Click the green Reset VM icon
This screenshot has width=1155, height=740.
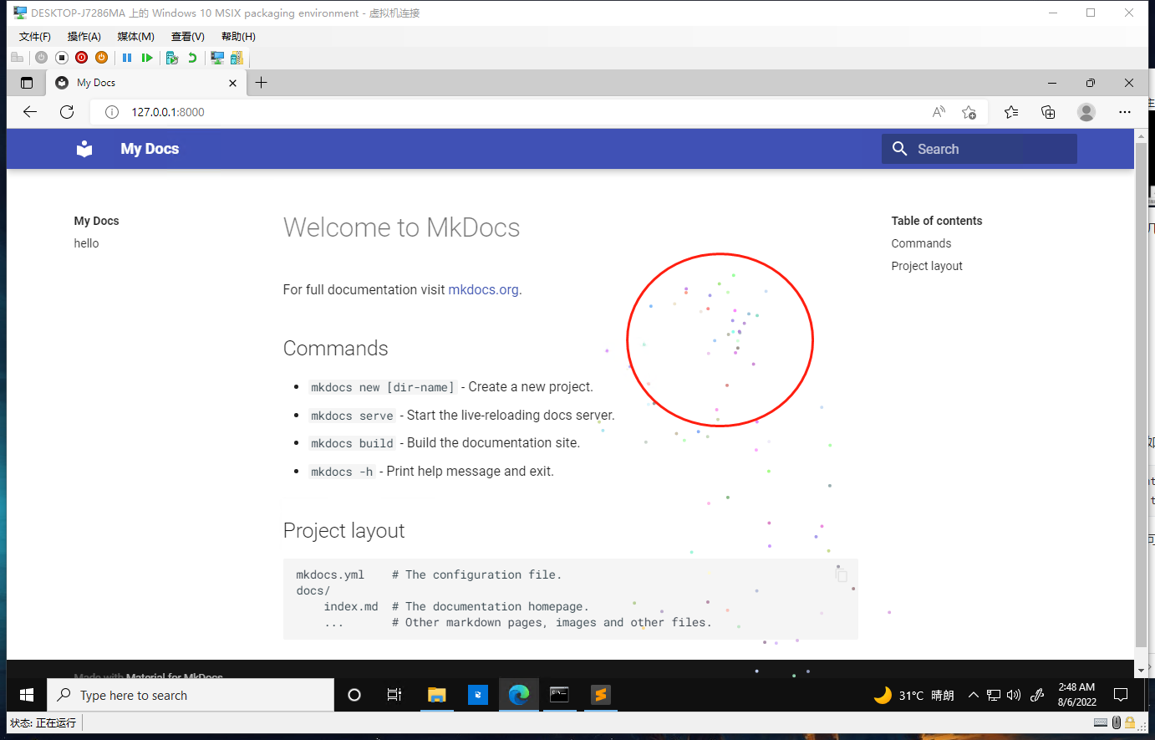click(x=147, y=58)
